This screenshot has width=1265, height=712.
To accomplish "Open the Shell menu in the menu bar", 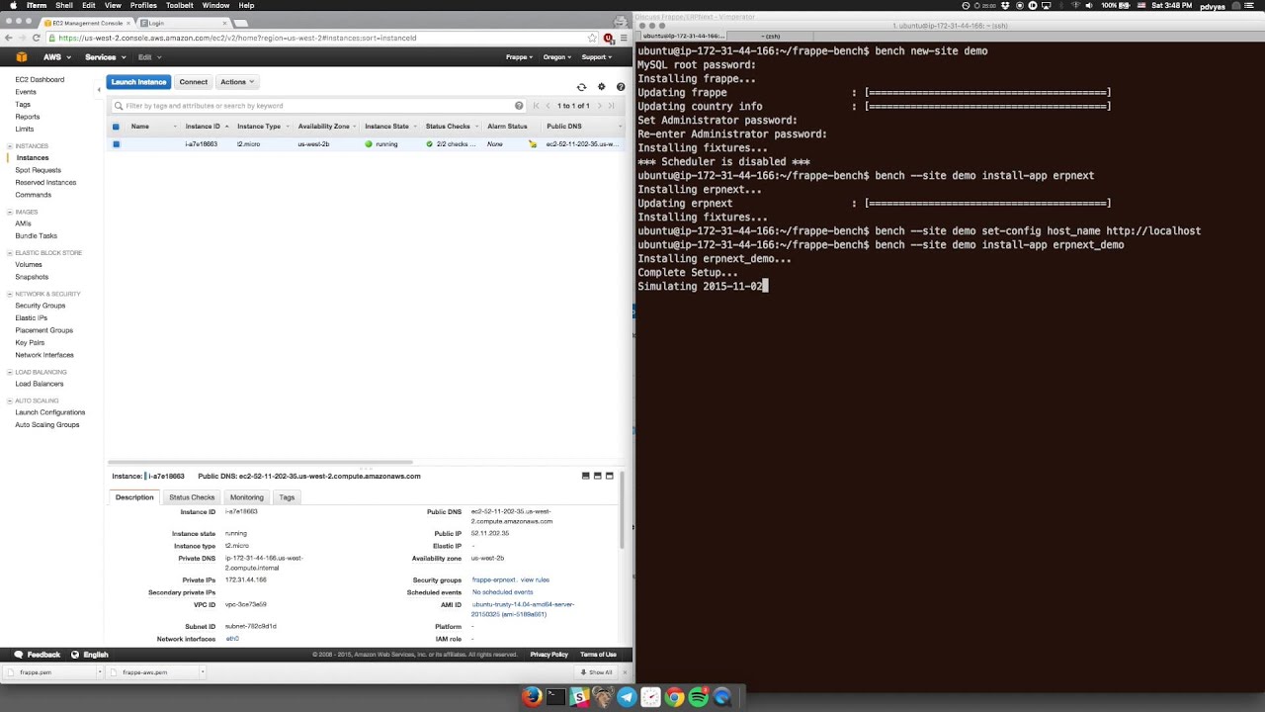I will click(64, 6).
